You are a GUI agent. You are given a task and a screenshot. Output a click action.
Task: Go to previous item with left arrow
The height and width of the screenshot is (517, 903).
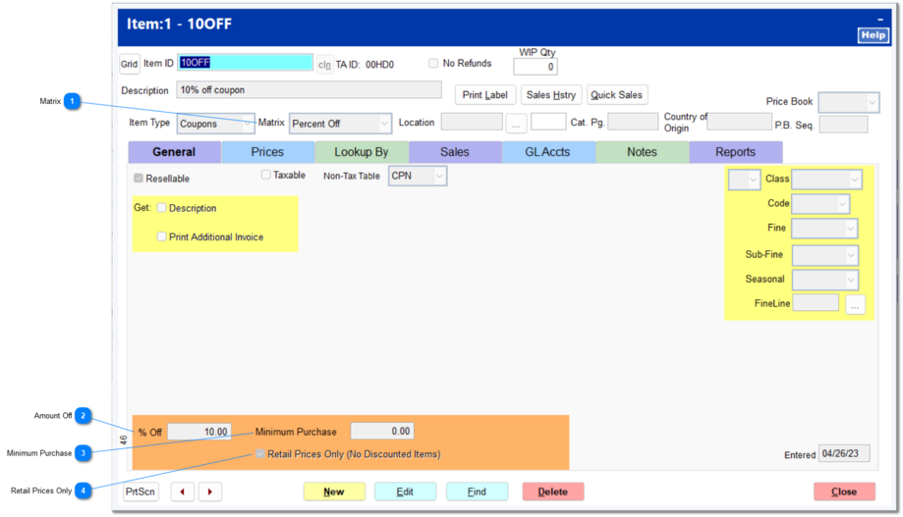pyautogui.click(x=182, y=491)
